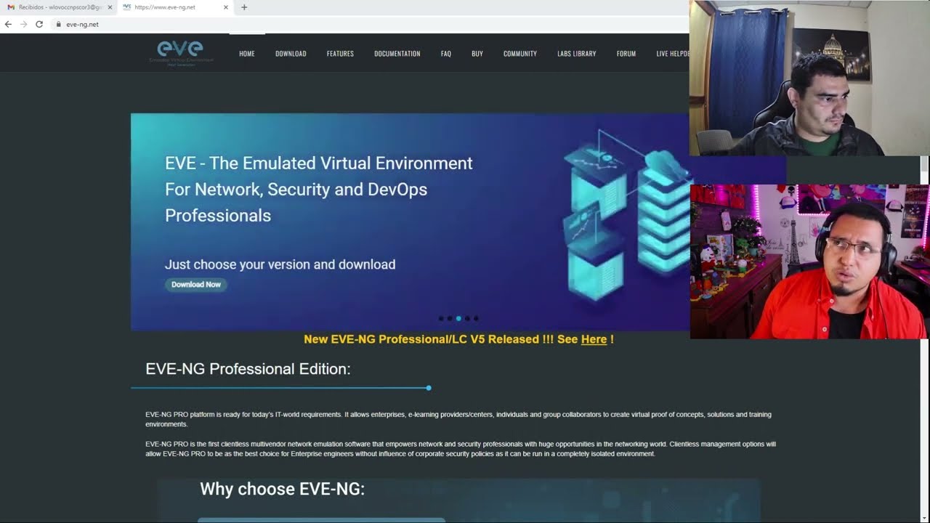Open the FAQ menu item
930x523 pixels.
[446, 54]
